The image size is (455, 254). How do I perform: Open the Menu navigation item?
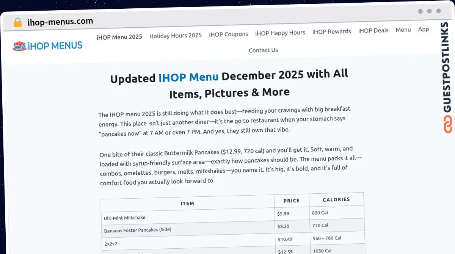(403, 30)
